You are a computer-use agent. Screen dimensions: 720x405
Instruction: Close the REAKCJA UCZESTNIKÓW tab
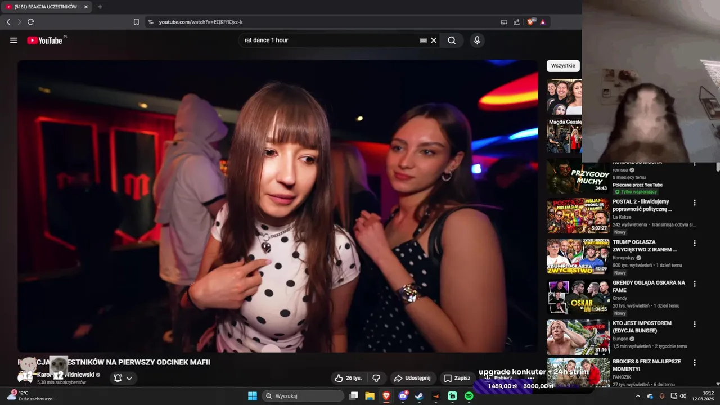(x=86, y=7)
